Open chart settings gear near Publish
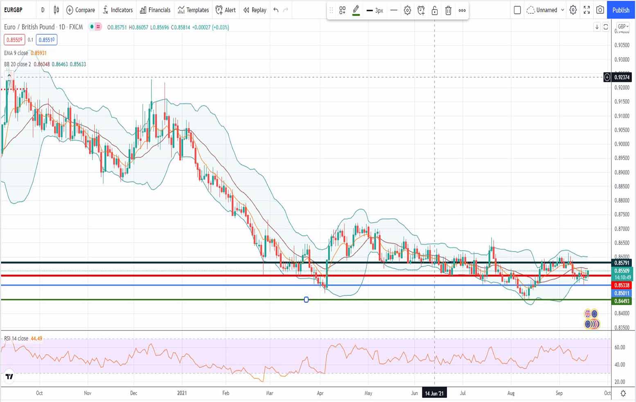636x402 pixels. coord(573,10)
